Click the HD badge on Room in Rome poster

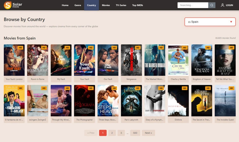44,48
